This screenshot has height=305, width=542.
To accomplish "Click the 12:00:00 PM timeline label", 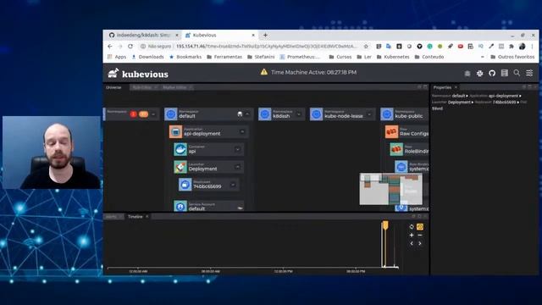I will coord(283,271).
